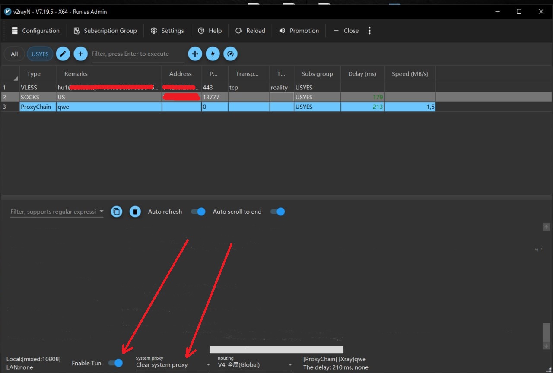Select the USYES group filter
Viewport: 553px width, 373px height.
(40, 54)
